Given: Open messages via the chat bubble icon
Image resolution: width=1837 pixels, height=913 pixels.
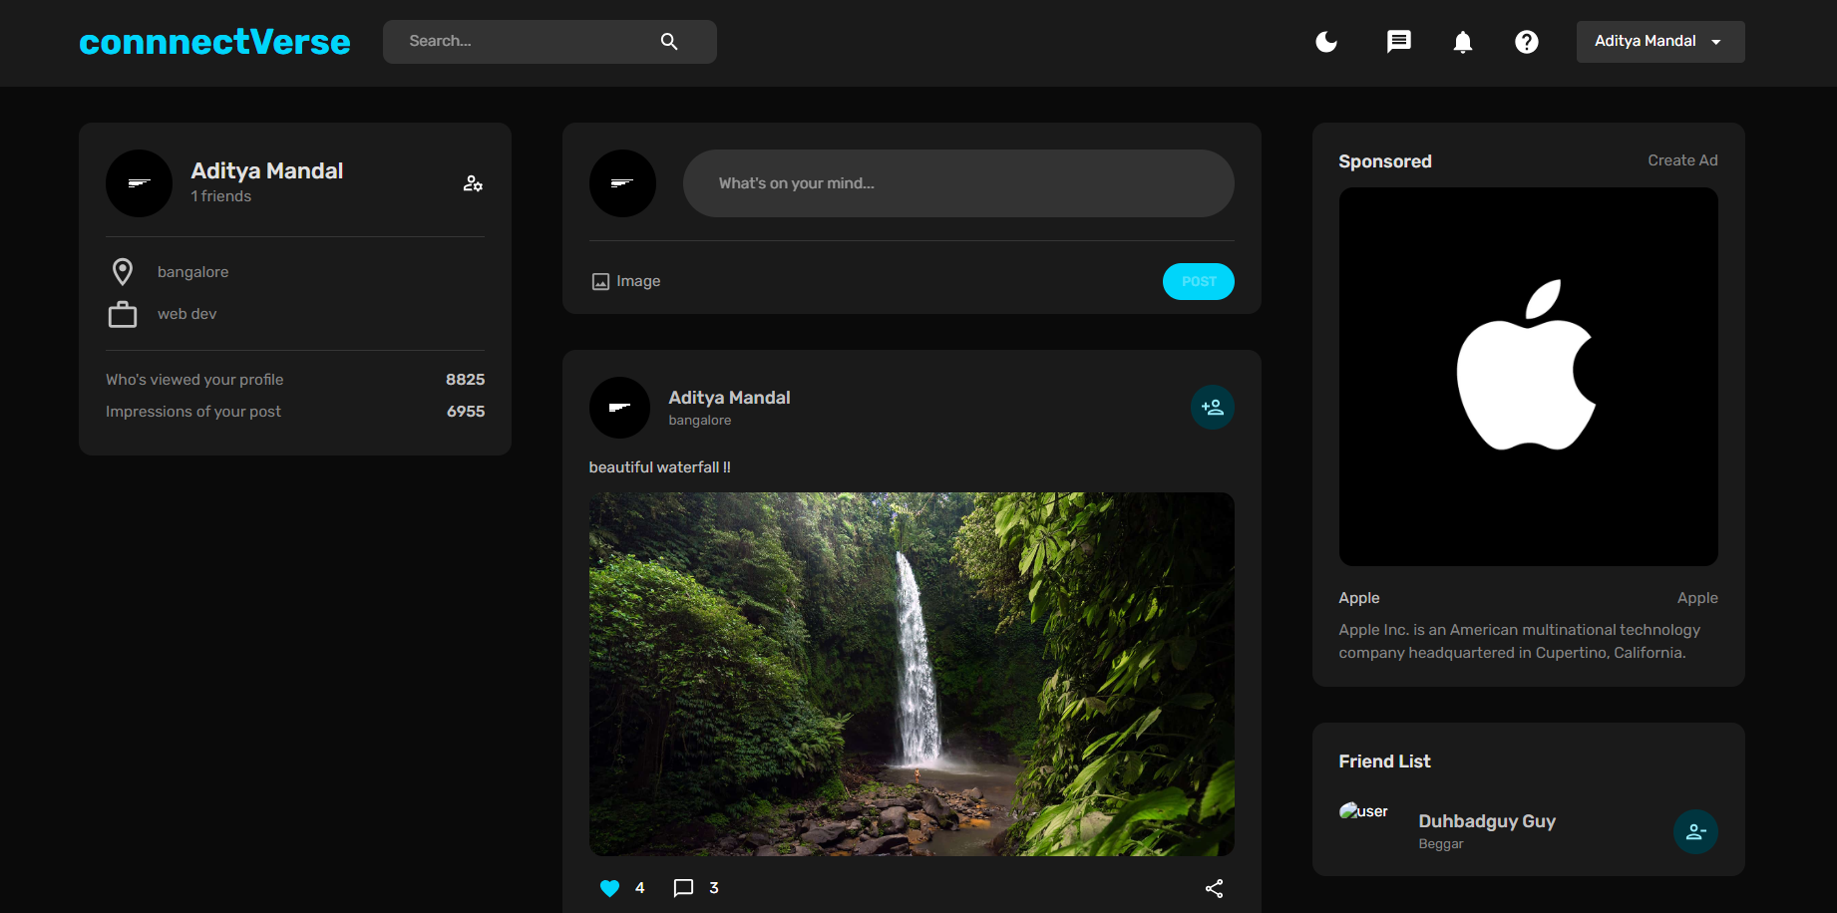Looking at the screenshot, I should (1398, 42).
